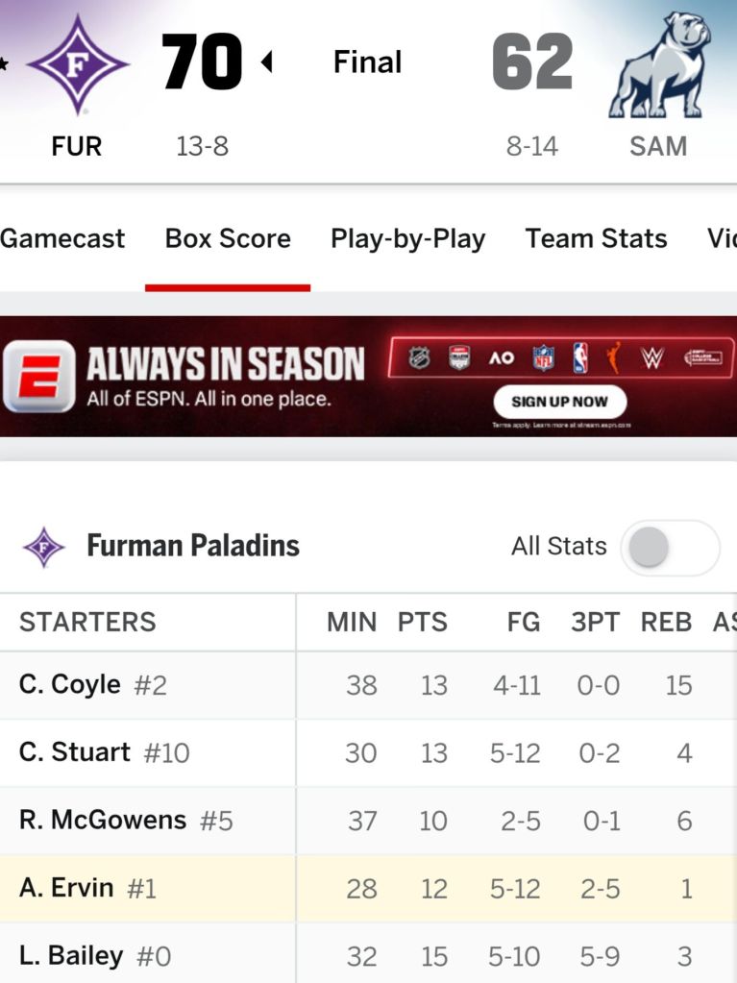
Task: Switch to the Play-by-Play tab
Action: coord(407,238)
